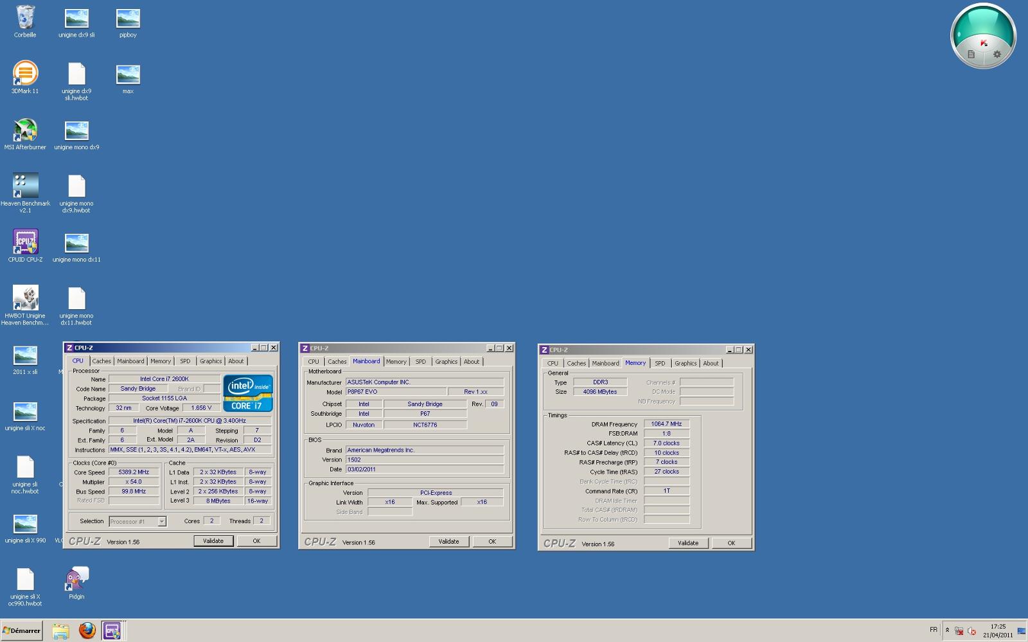The width and height of the screenshot is (1028, 642).
Task: Select the unigine mono dx11.hwbot file
Action: pos(76,306)
